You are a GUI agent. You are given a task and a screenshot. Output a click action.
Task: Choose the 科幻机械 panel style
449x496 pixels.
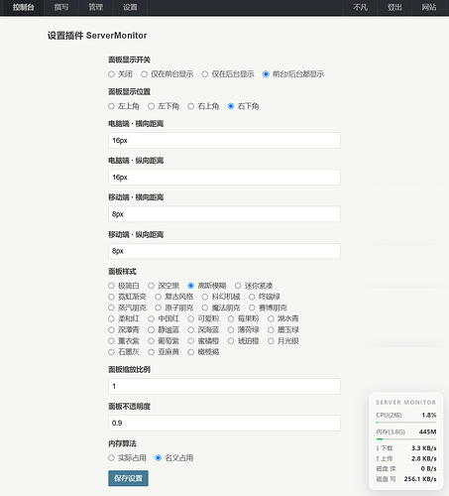[205, 297]
